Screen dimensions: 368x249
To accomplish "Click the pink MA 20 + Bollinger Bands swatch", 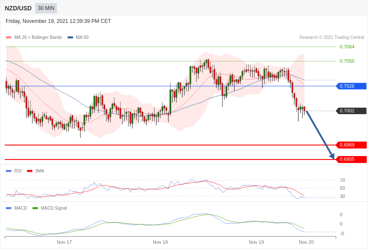I will 9,37.
